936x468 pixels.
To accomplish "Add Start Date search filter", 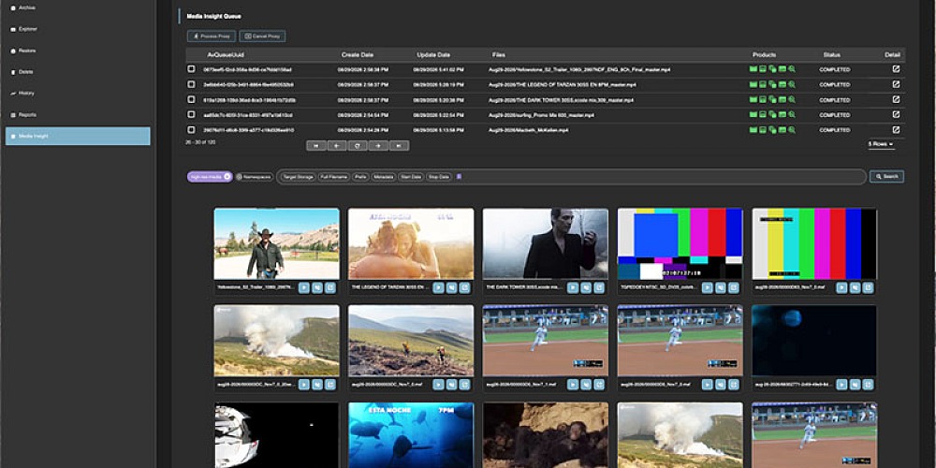I will pyautogui.click(x=411, y=177).
